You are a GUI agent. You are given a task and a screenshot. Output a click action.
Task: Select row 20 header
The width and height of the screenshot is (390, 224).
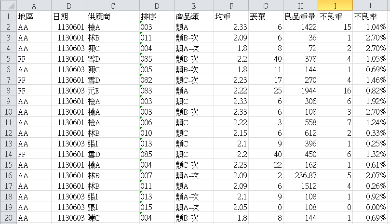(x=9, y=218)
